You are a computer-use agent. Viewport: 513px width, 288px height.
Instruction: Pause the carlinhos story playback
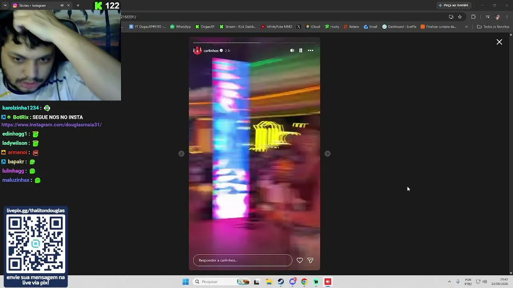pos(301,50)
